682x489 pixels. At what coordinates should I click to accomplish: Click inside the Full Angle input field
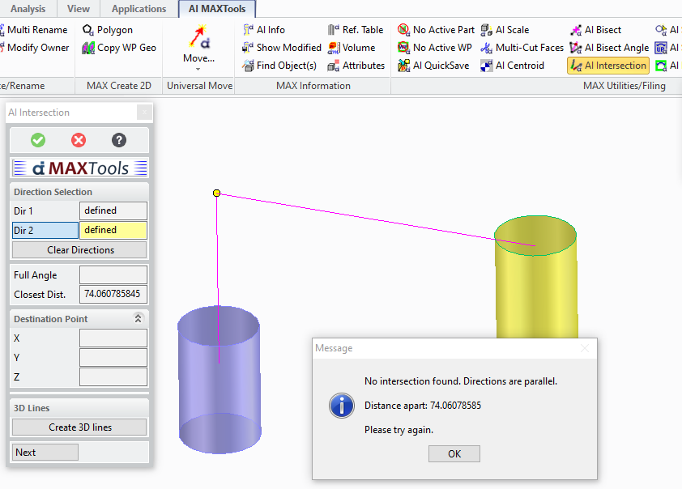click(113, 274)
